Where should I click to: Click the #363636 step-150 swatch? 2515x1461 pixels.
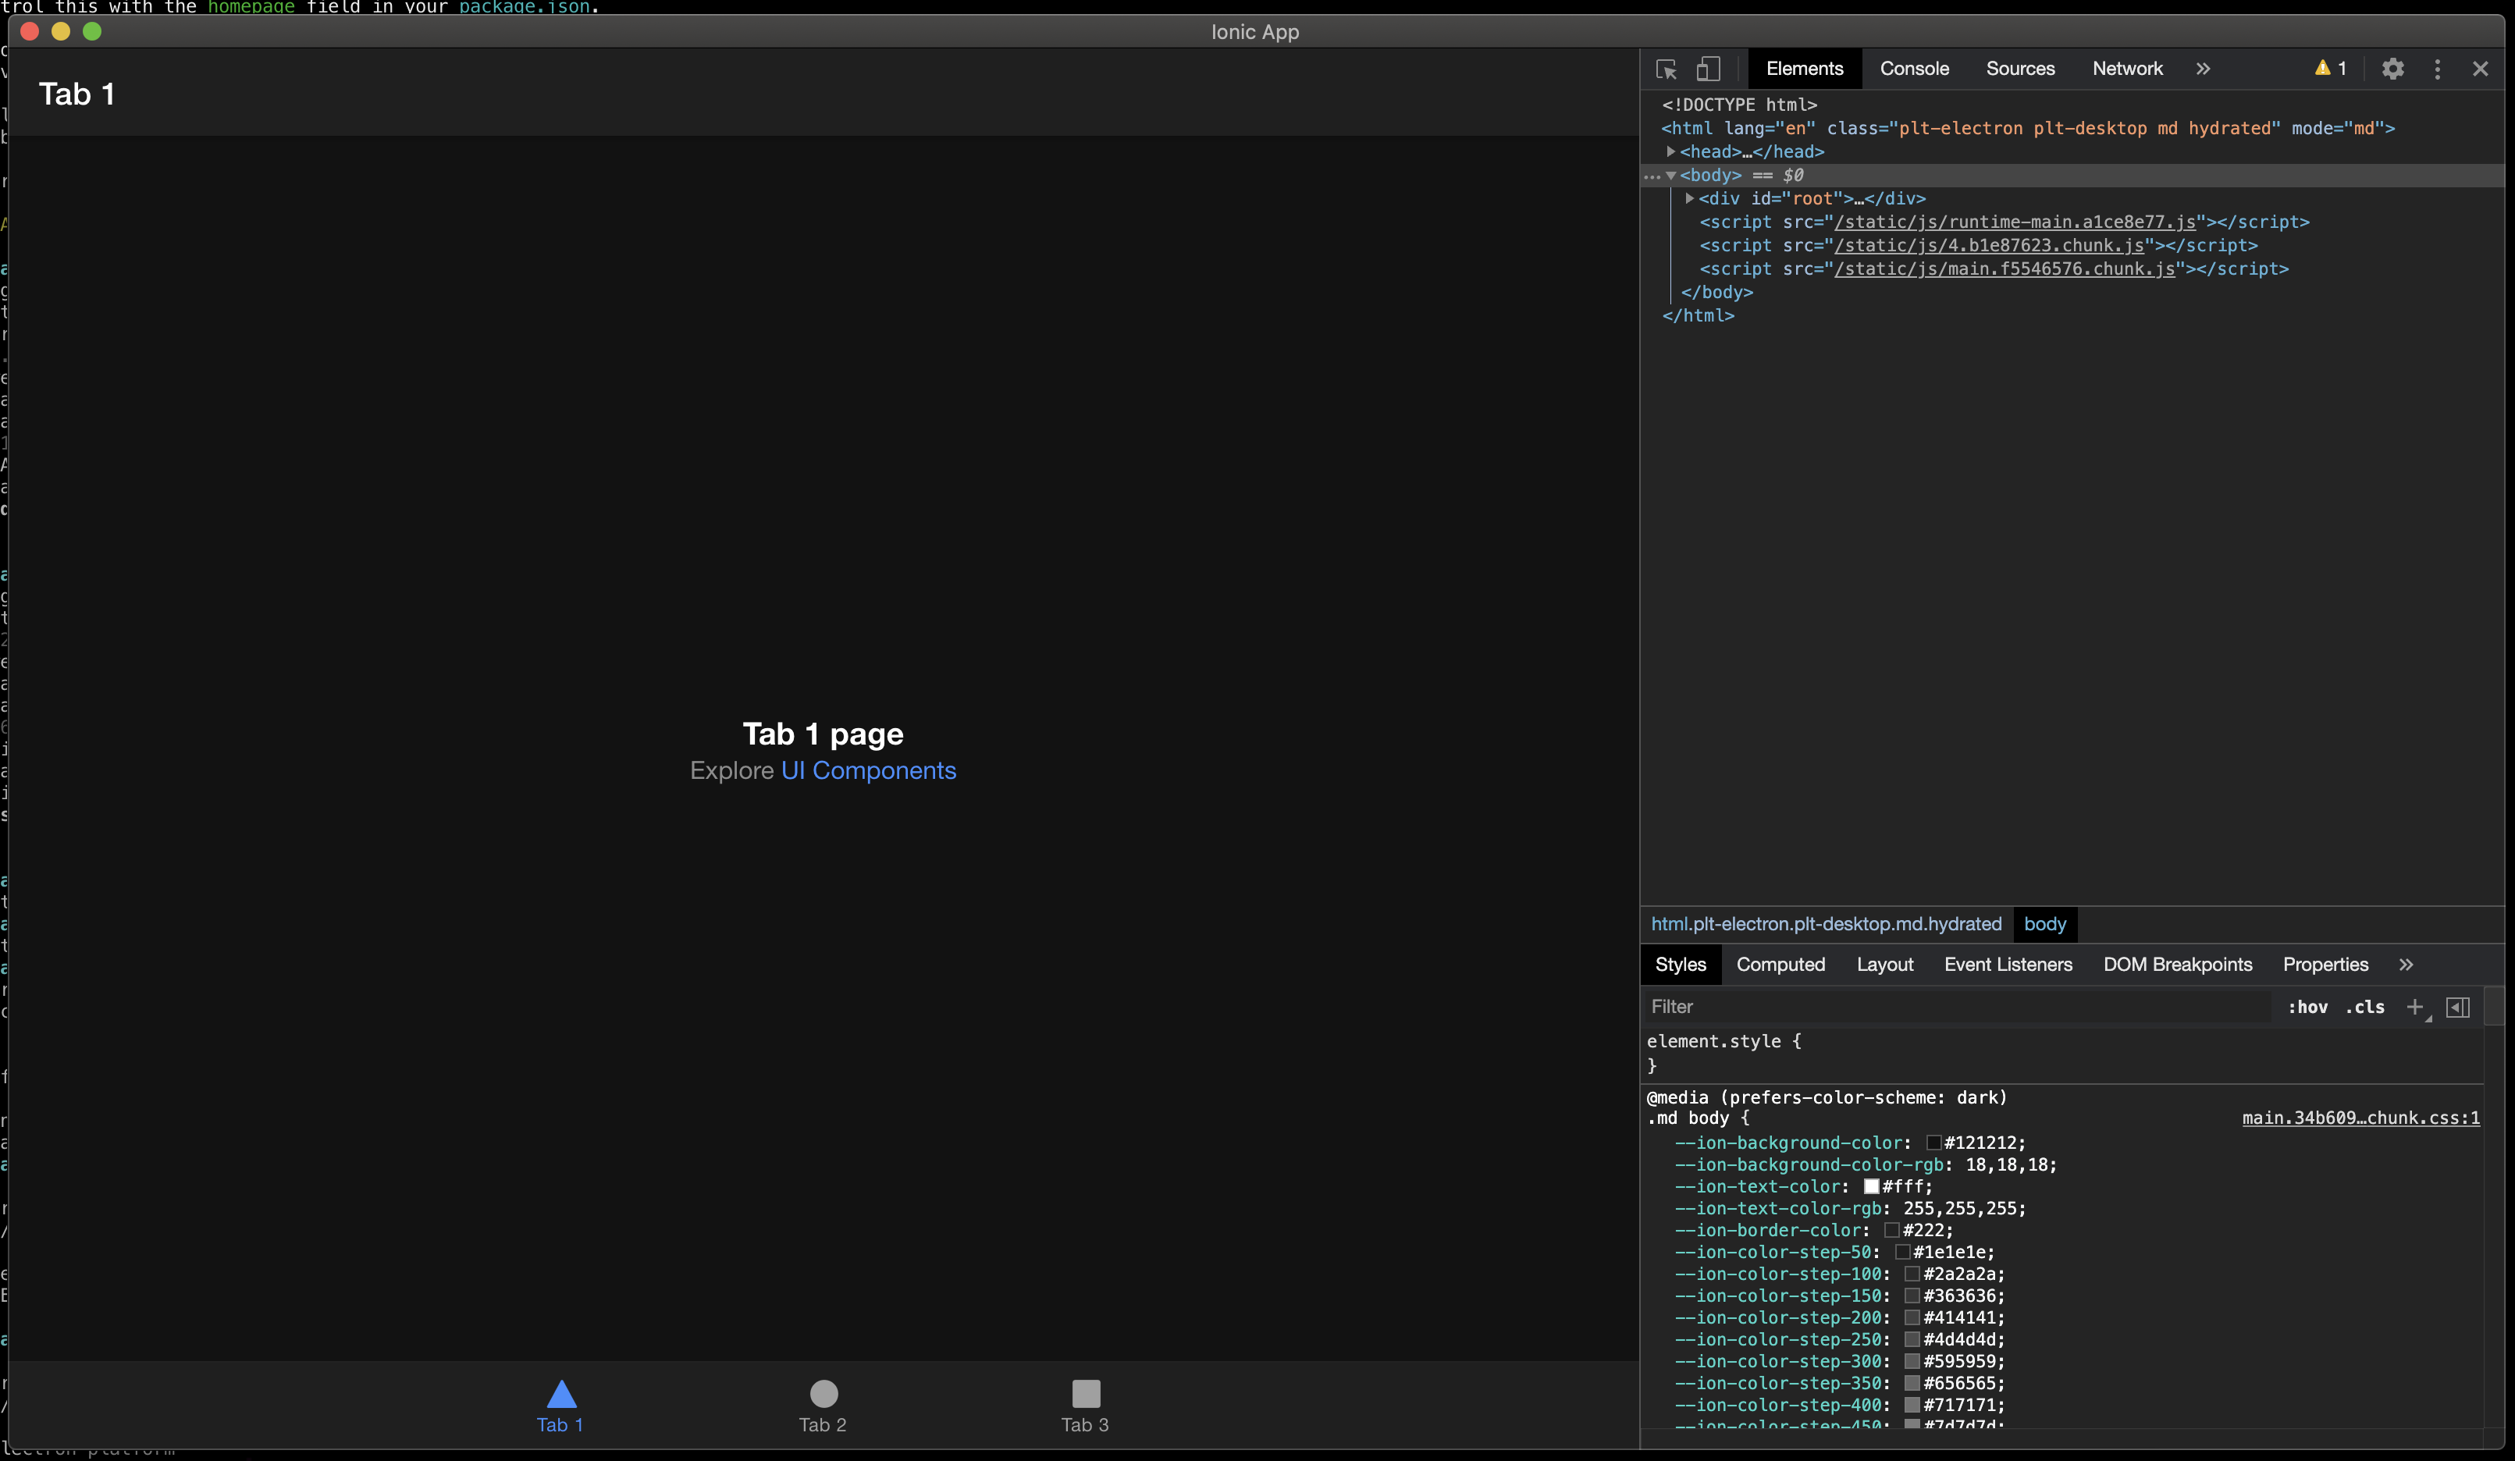coord(1912,1296)
